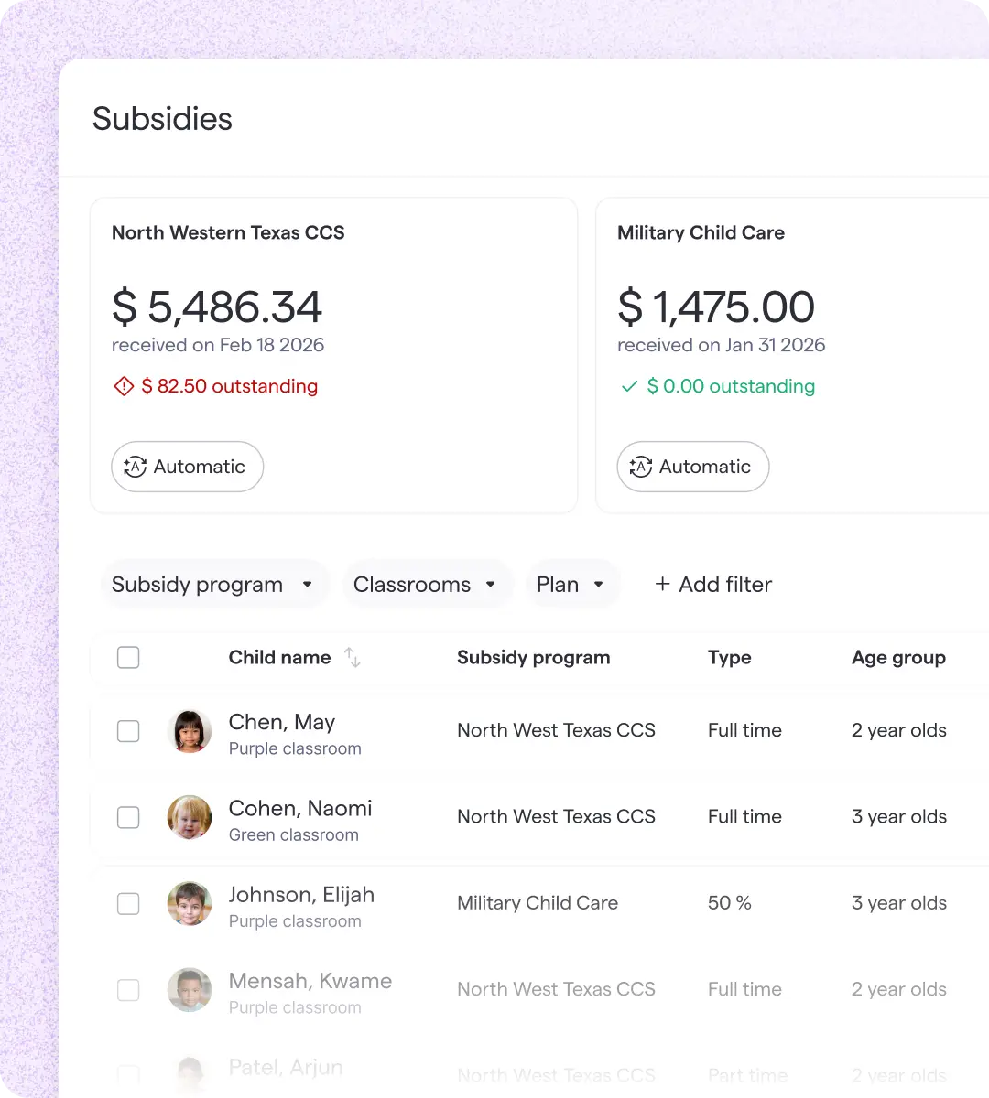The image size is (989, 1098).
Task: Check the box for Chen, May
Action: pos(128,731)
